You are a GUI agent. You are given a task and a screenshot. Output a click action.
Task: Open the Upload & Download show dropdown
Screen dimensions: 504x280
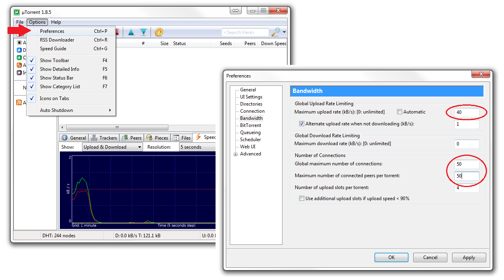pos(112,147)
